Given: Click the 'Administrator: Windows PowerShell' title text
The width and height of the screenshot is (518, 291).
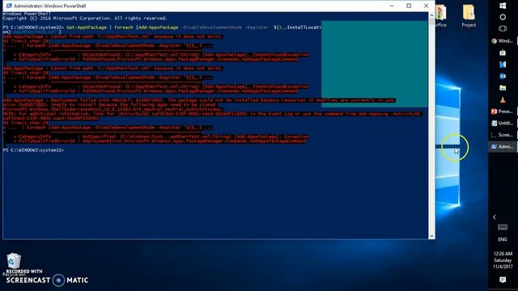Looking at the screenshot, I should coord(50,6).
